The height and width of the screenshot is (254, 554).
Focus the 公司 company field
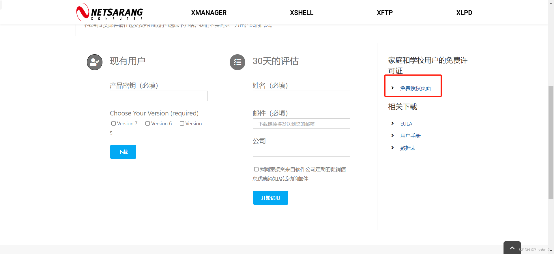point(302,151)
